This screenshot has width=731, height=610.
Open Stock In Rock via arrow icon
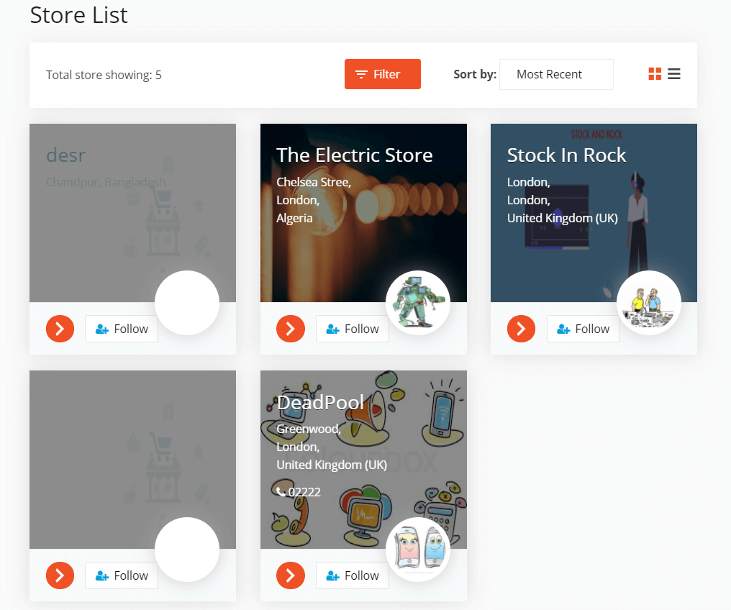[521, 329]
